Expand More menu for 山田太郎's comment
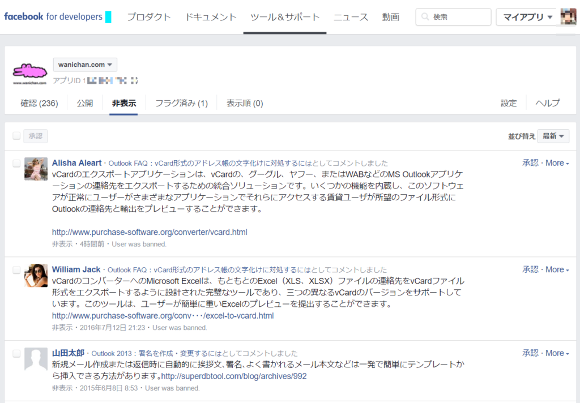The height and width of the screenshot is (403, 580). [x=557, y=353]
